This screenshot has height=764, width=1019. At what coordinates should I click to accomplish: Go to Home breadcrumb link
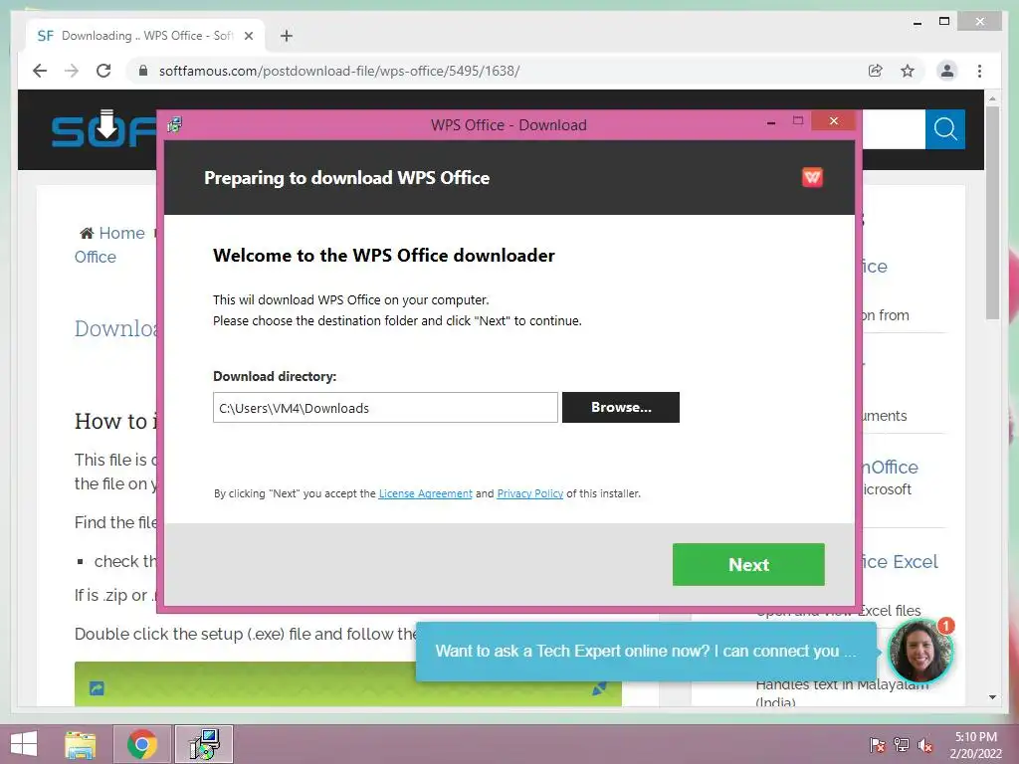pyautogui.click(x=121, y=233)
